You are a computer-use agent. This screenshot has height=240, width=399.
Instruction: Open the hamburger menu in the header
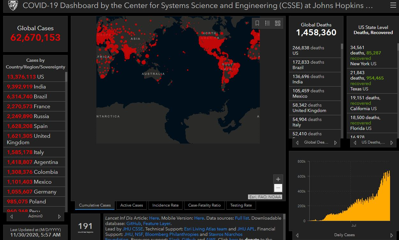(x=393, y=5)
